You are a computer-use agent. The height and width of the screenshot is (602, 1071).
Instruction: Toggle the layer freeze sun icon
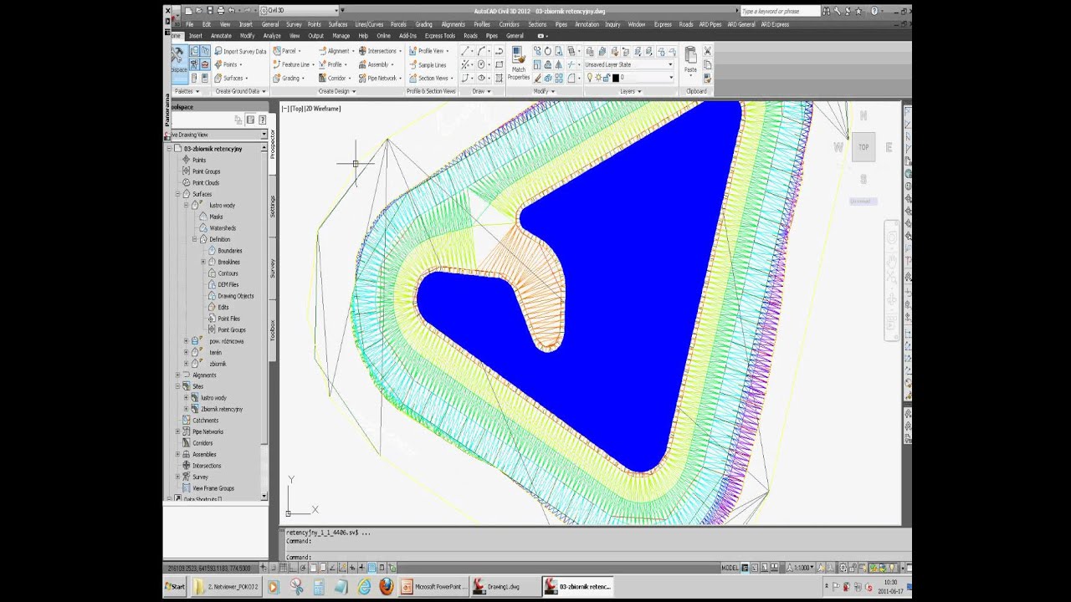pos(598,77)
